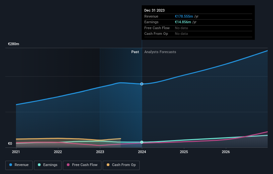This screenshot has width=273, height=174.
Task: Click the 2023 x-axis label
Action: (x=100, y=152)
